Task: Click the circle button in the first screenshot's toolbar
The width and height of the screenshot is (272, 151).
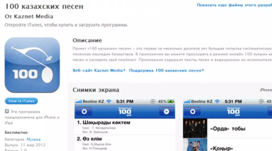Action: [x=84, y=112]
